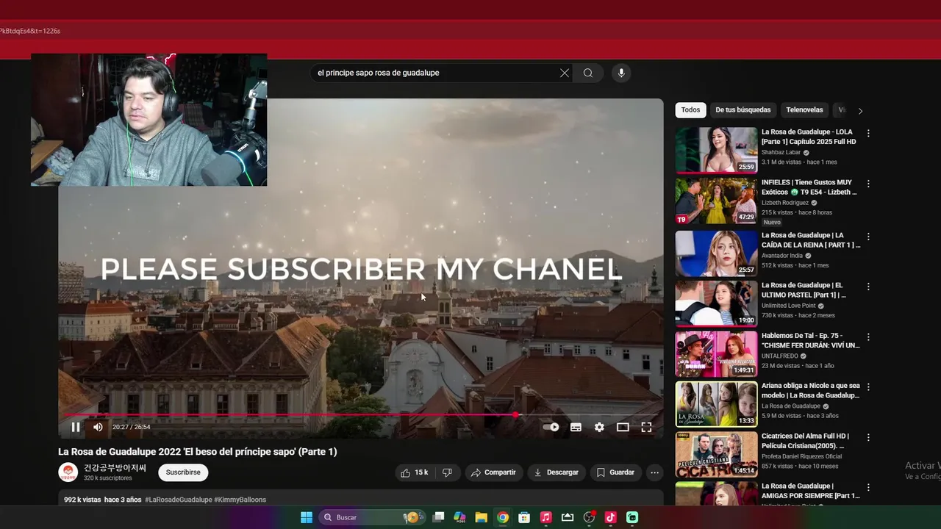Screen dimensions: 941x529
Task: Click the taskbar Buscar search box
Action: (x=373, y=517)
